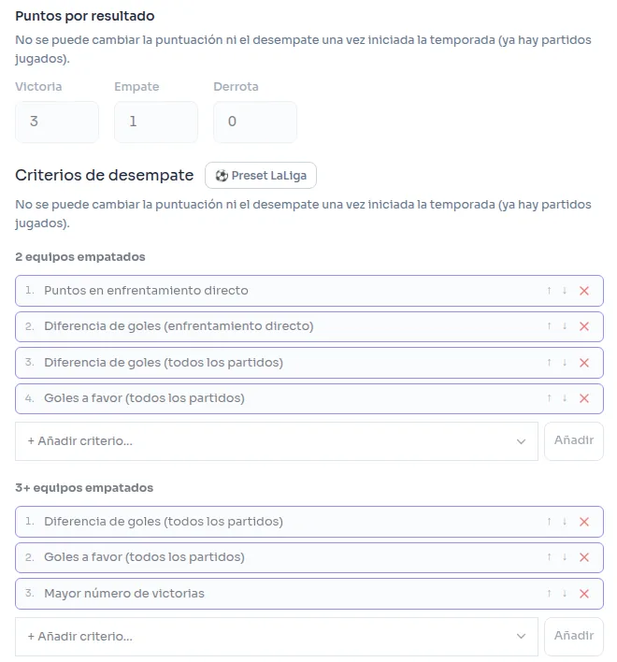Screen dimensions: 617x662
Task: Move 'Mayor número de victorias' up
Action: [x=549, y=594]
